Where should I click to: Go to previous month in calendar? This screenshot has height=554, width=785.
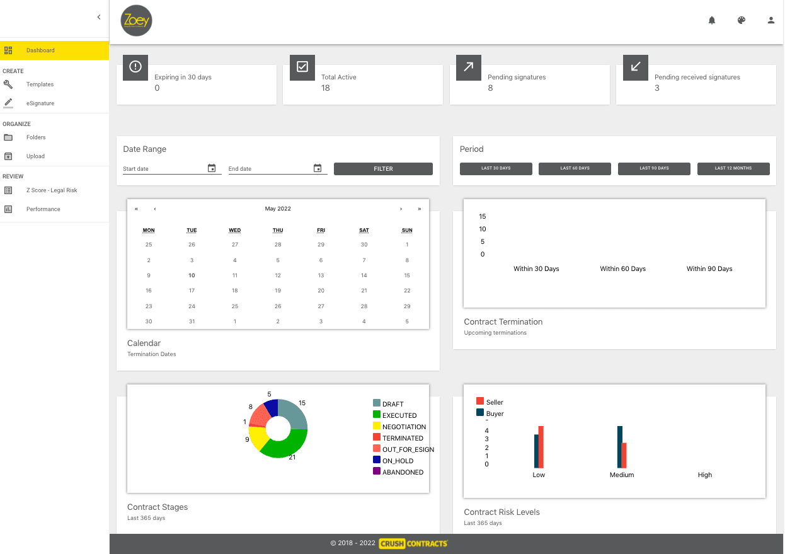coord(155,209)
